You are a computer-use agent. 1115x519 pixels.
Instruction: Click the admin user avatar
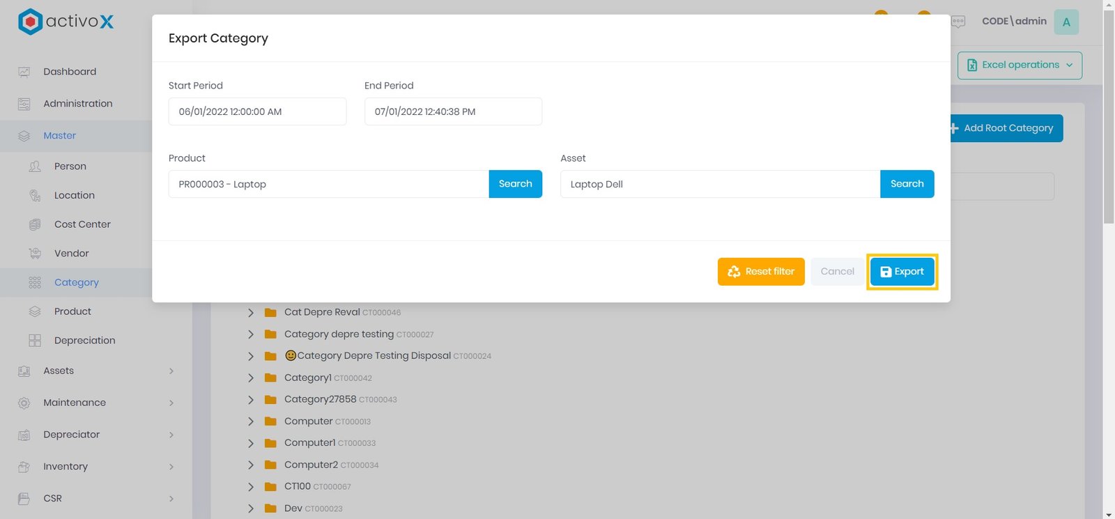1066,22
